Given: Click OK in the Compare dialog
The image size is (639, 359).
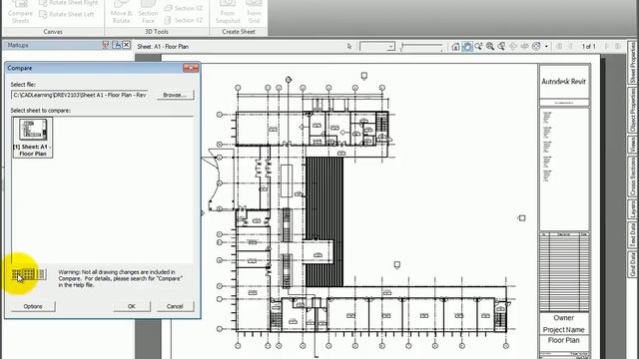Looking at the screenshot, I should tap(131, 306).
